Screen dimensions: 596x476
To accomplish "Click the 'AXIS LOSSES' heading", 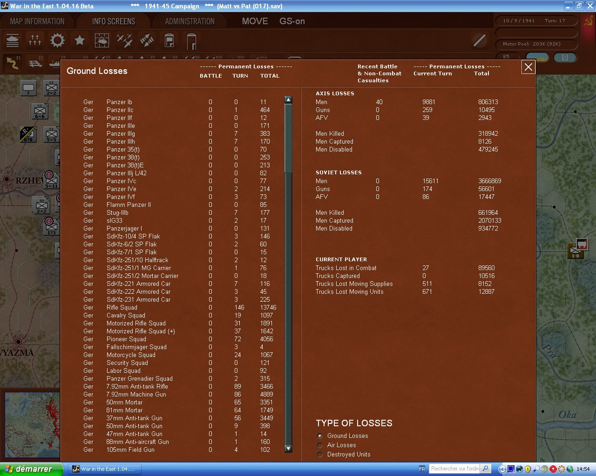I will [x=335, y=93].
